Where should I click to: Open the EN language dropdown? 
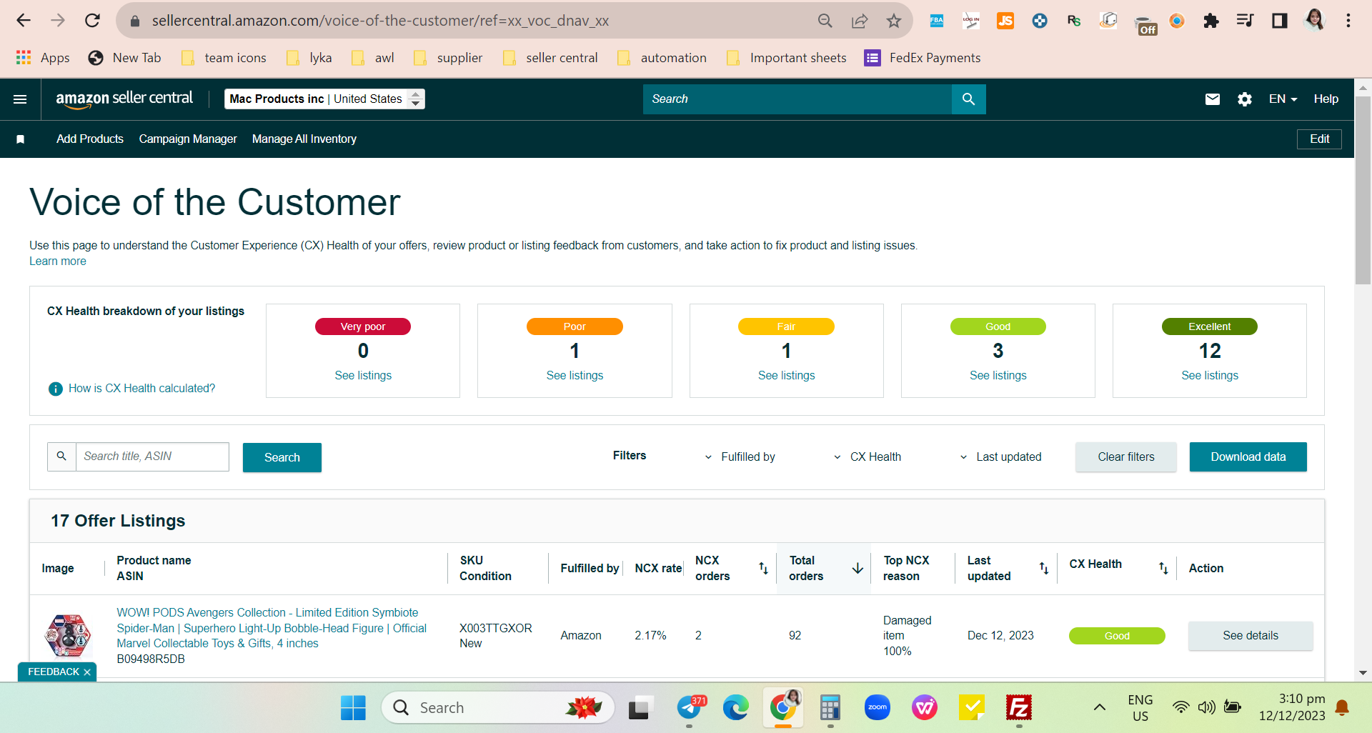[1283, 99]
